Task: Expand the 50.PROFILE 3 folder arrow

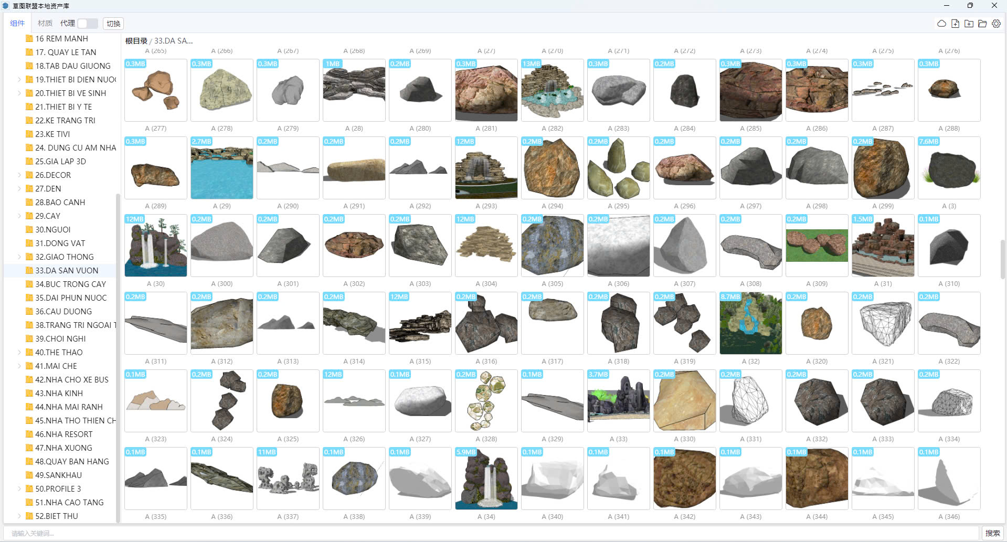Action: (19, 489)
